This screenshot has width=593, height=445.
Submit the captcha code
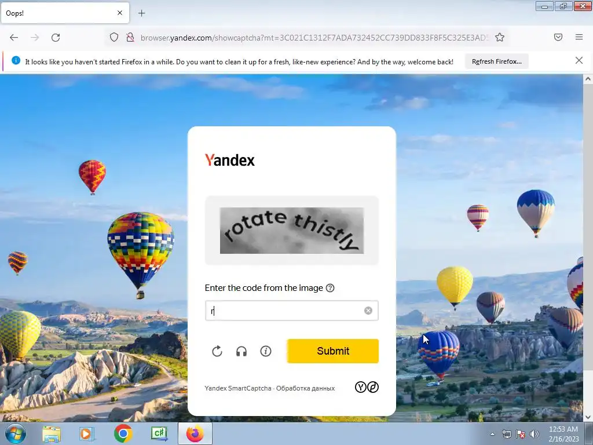tap(333, 351)
